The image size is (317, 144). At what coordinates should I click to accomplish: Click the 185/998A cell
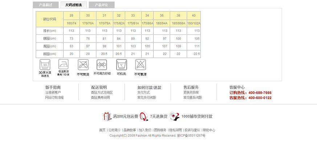[178, 24]
